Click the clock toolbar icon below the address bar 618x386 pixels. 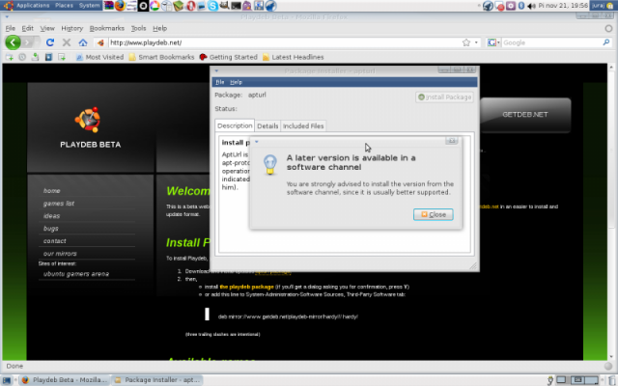(x=22, y=57)
